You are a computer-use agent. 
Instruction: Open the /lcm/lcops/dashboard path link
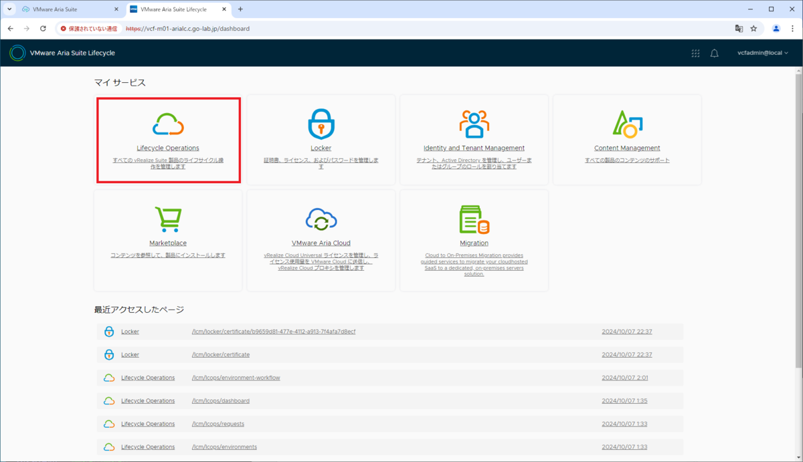tap(220, 400)
